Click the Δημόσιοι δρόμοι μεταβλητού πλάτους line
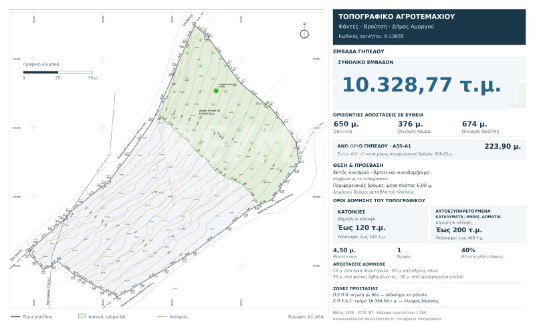 click(373, 192)
